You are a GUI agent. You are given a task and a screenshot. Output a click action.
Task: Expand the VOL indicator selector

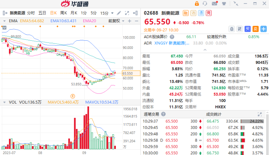pyautogui.click(x=4, y=102)
